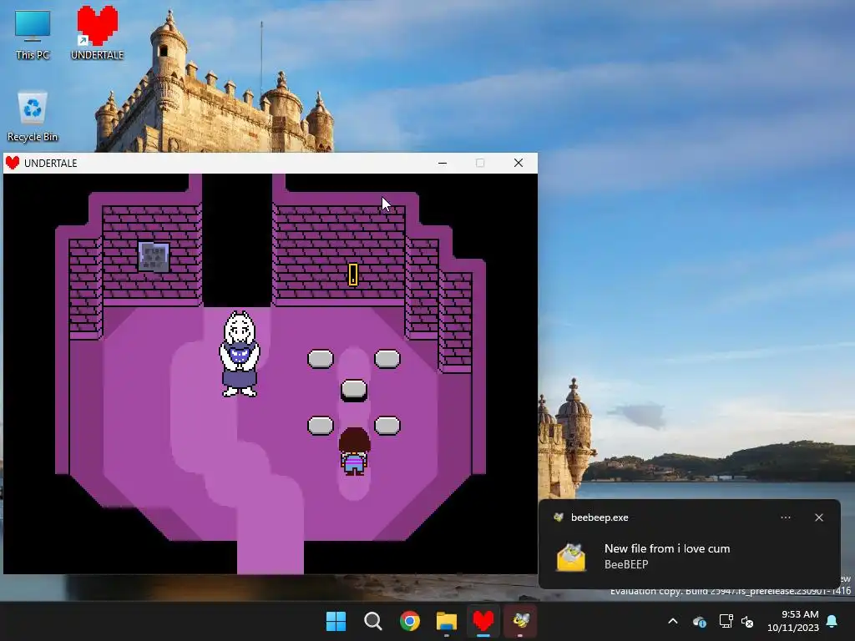Click the center raised floor button

pyautogui.click(x=354, y=390)
